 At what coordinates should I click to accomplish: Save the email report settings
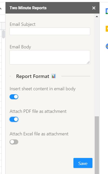[x=83, y=163]
